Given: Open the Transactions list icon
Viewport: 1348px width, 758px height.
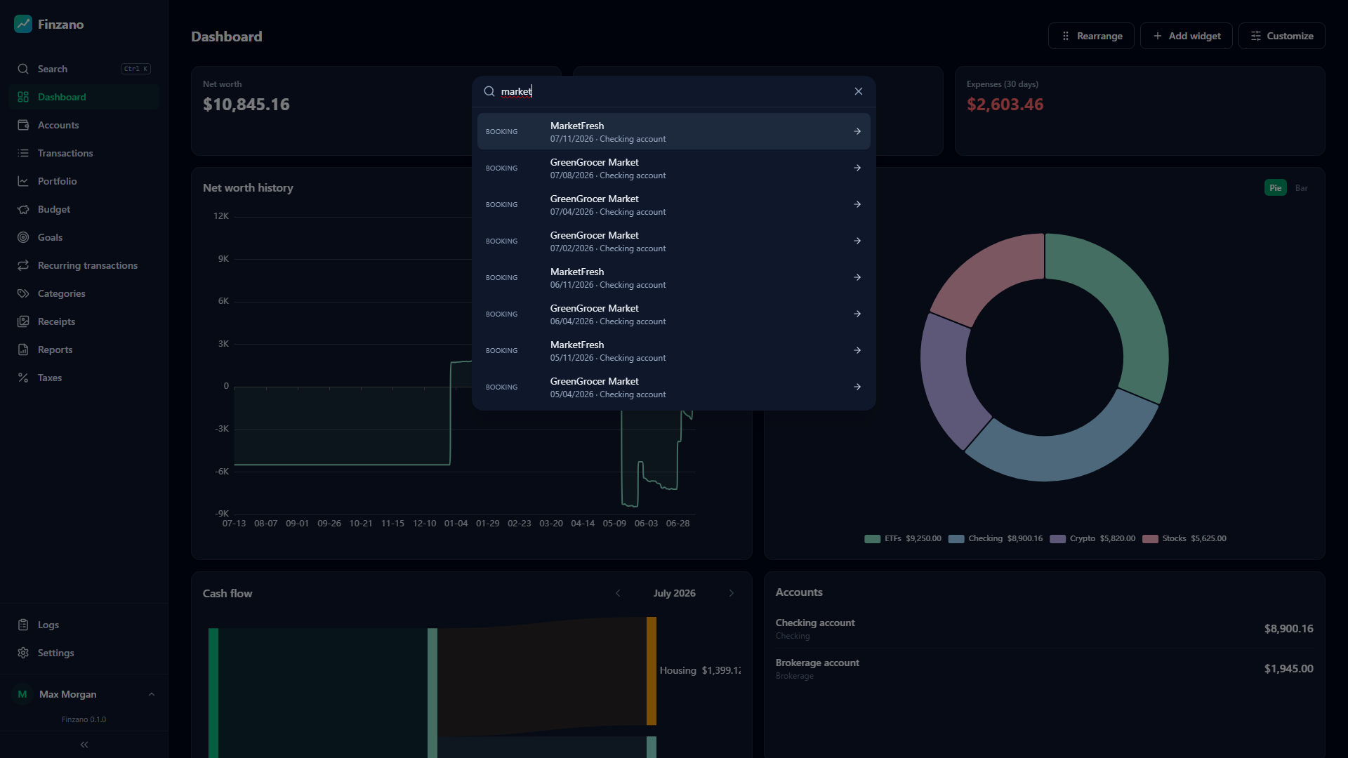Looking at the screenshot, I should pyautogui.click(x=23, y=153).
